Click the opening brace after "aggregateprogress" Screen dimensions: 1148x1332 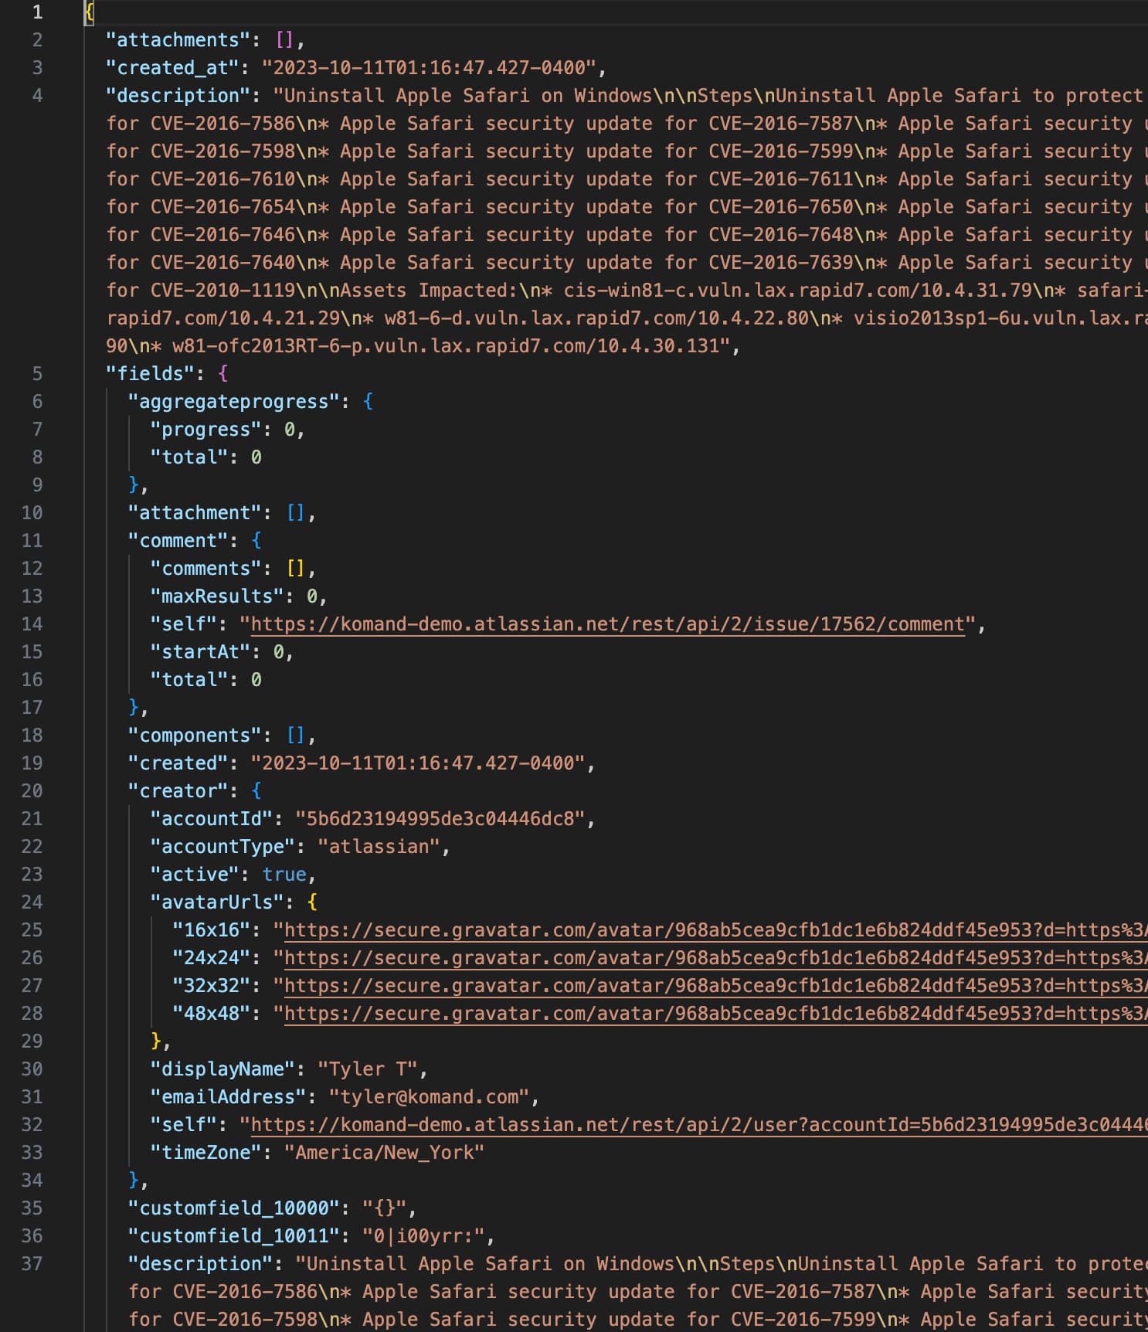[368, 402]
